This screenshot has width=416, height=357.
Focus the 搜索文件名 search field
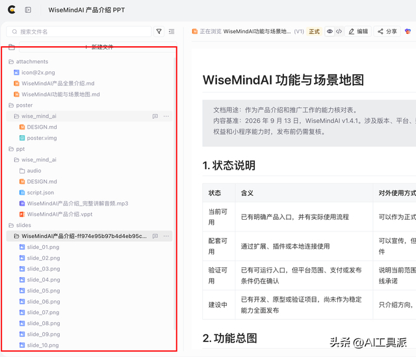[x=79, y=32]
